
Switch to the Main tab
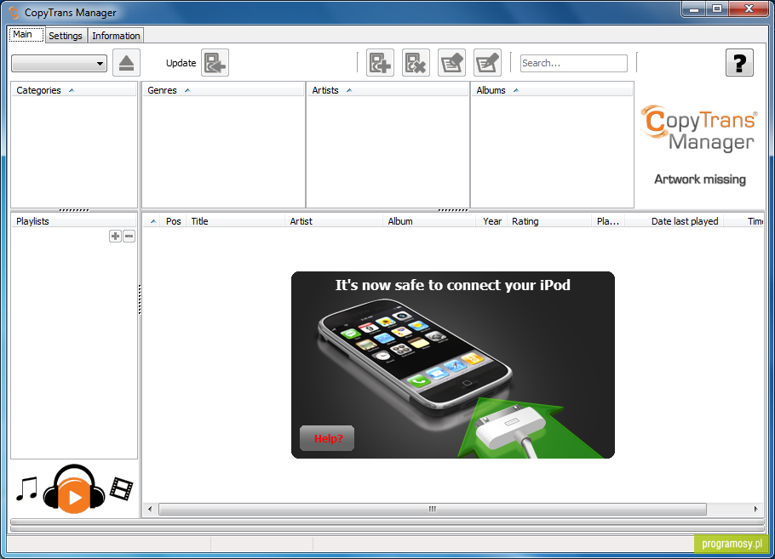tap(26, 35)
